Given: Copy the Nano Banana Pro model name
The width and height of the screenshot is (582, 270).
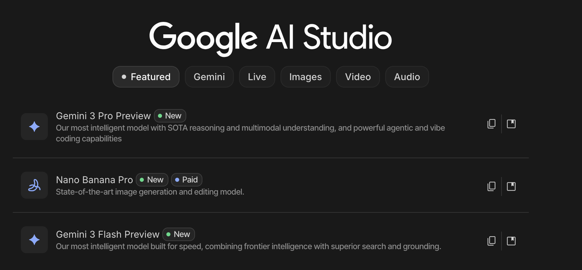Looking at the screenshot, I should tap(491, 187).
